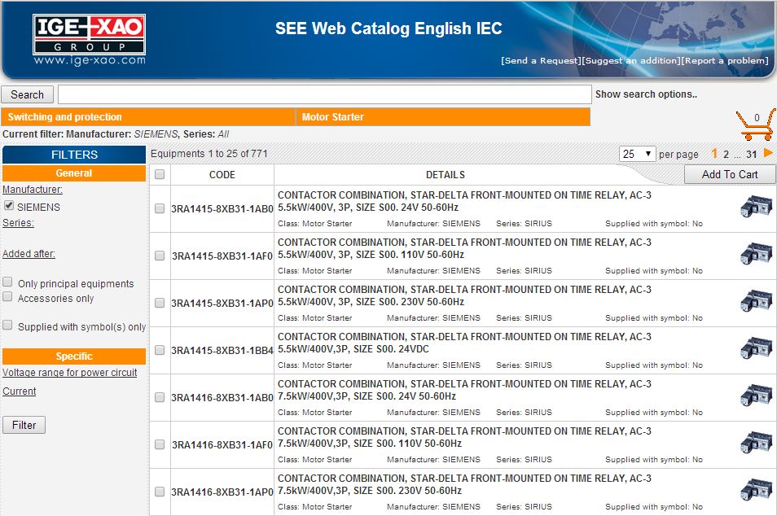Open product image for 3RA1415-8XB31-1AP0
The image size is (777, 516).
coord(756,301)
